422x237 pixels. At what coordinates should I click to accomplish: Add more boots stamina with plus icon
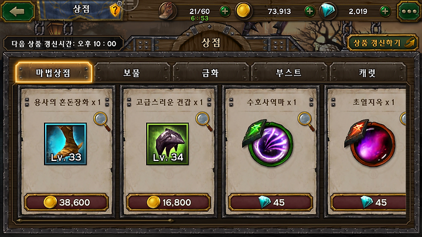coord(225,11)
